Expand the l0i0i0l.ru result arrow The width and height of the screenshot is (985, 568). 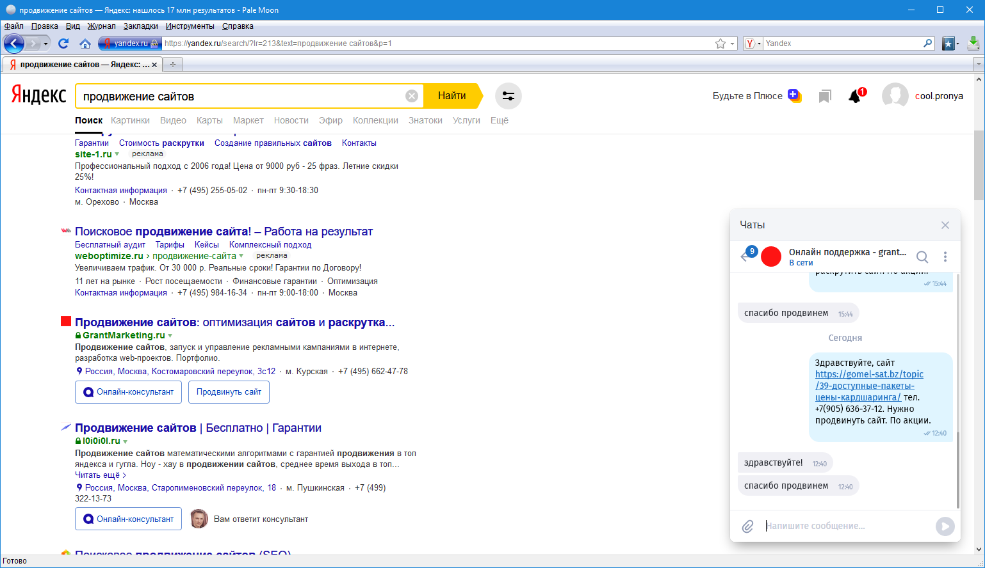click(x=126, y=441)
